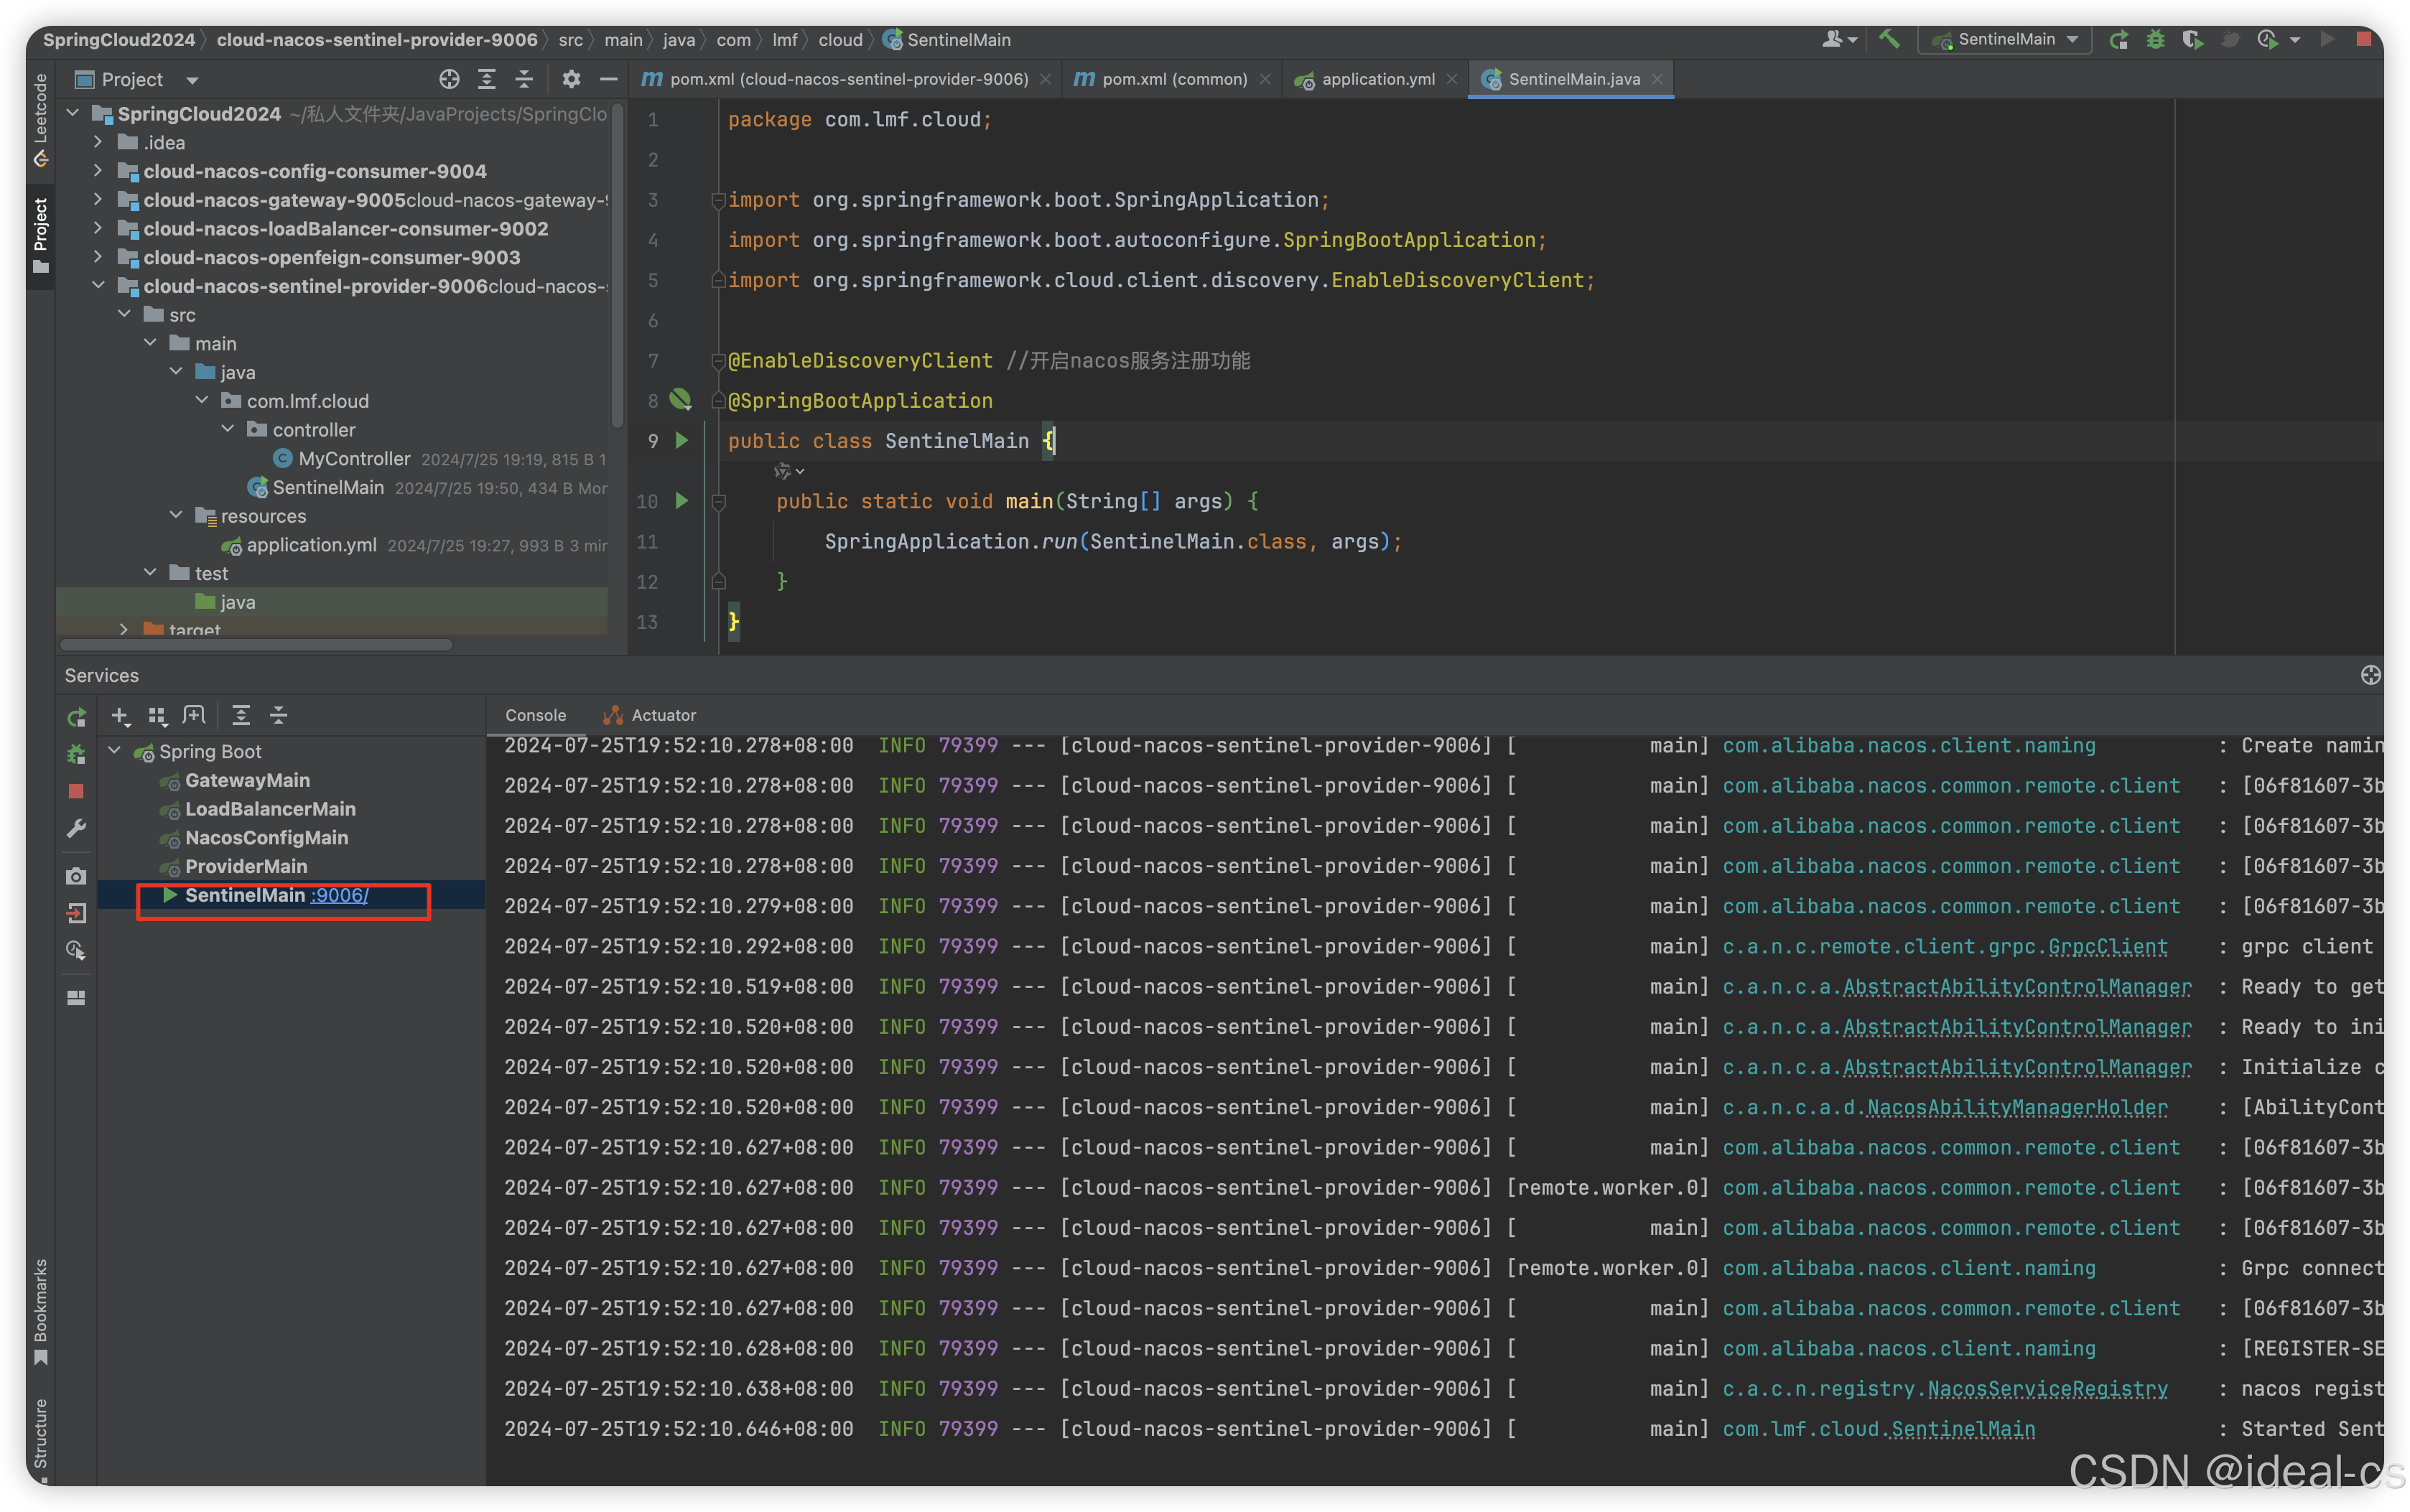Switch to the application.yml editor tab
This screenshot has height=1512, width=2410.
1377,79
